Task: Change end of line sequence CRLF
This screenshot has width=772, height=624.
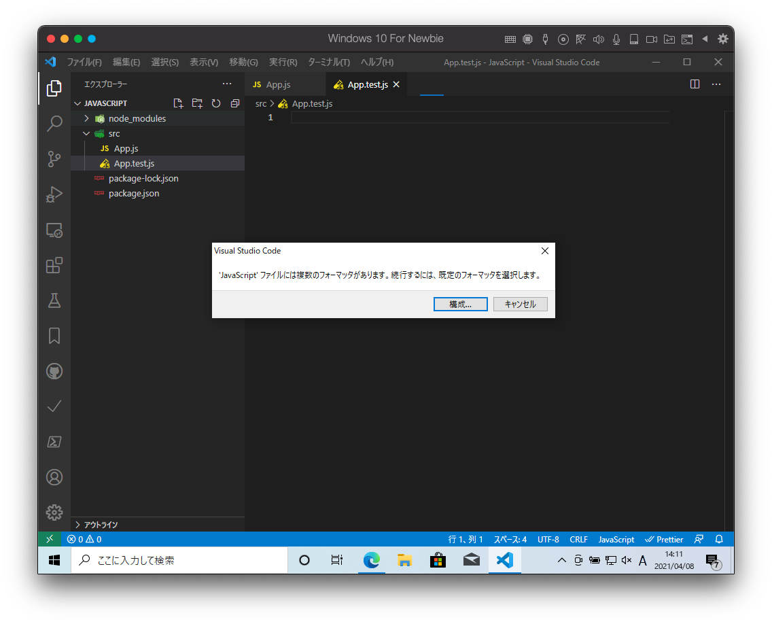Action: [578, 539]
